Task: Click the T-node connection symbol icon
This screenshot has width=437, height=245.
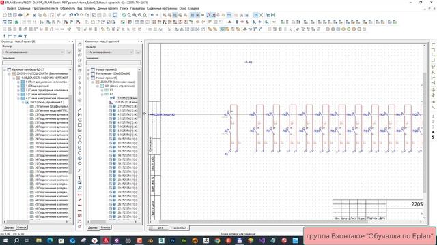Action: coord(25,36)
